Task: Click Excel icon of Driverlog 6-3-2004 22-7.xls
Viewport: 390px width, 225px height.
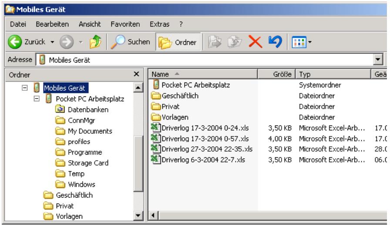Action: pos(156,159)
